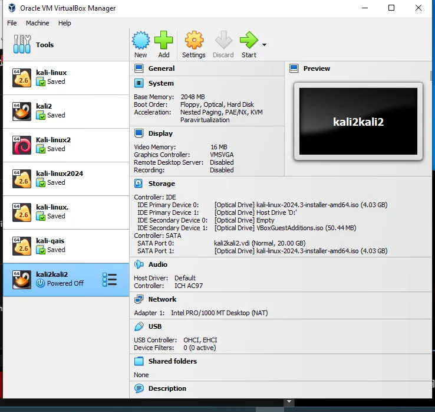The width and height of the screenshot is (435, 412).
Task: Click the Shared folders section icon
Action: click(x=139, y=361)
